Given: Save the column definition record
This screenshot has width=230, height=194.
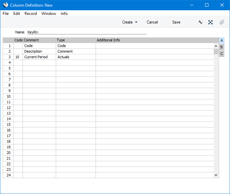Looking at the screenshot, I should coord(176,22).
